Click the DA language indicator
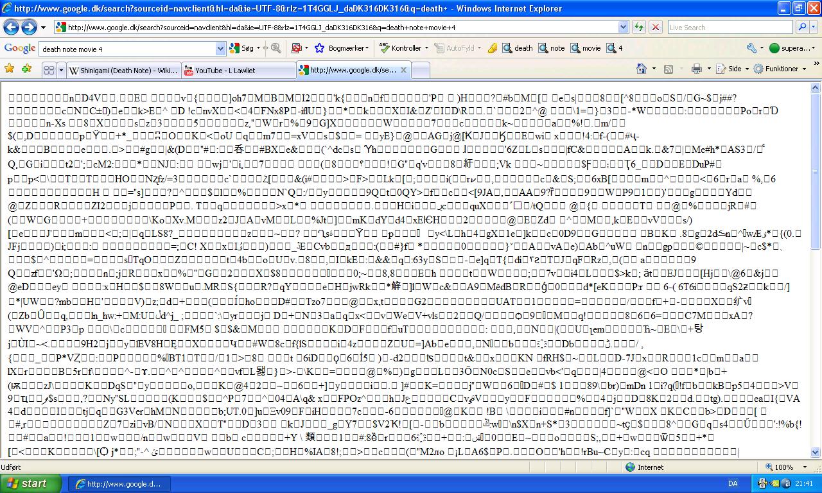Screen dimensions: 822x493 tap(733, 484)
